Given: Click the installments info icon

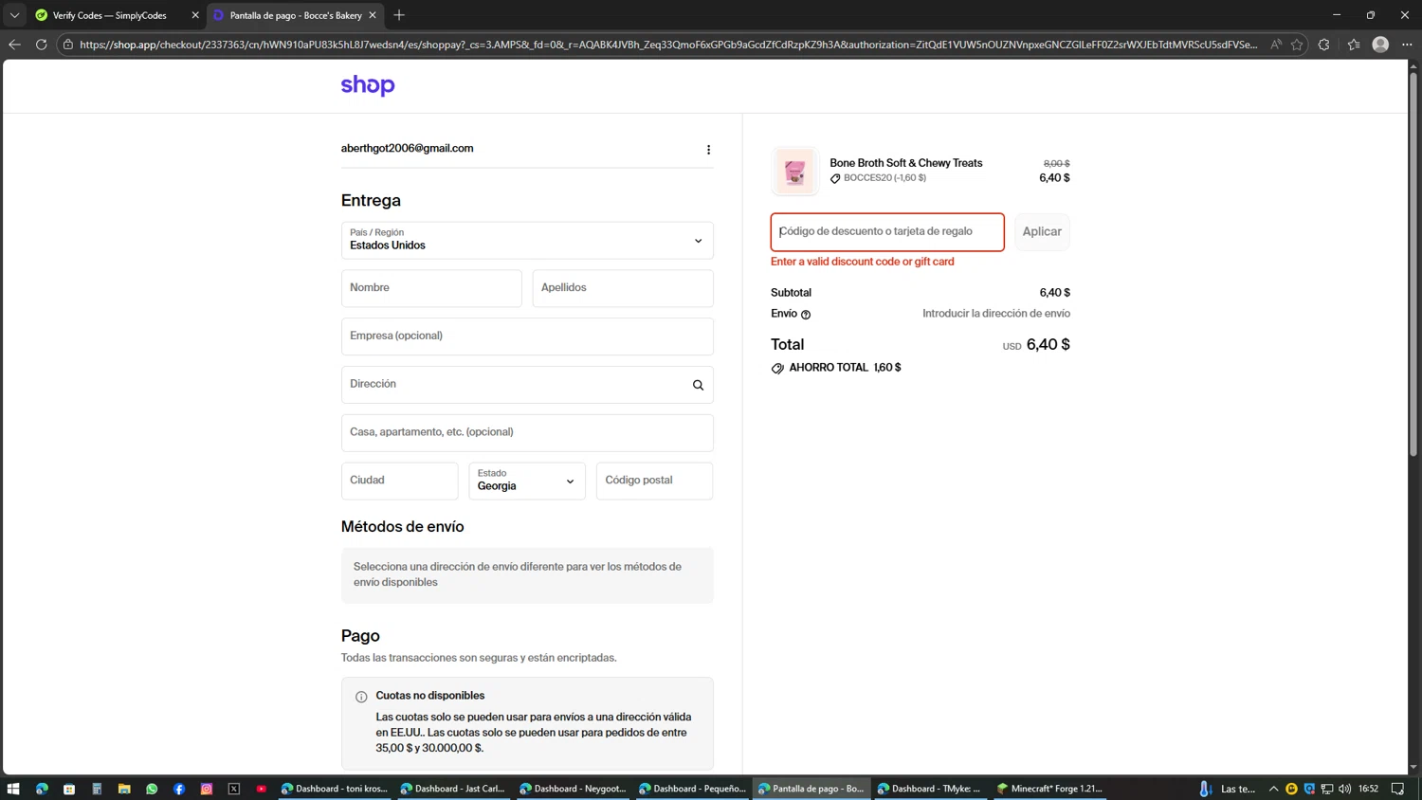Looking at the screenshot, I should click(361, 697).
